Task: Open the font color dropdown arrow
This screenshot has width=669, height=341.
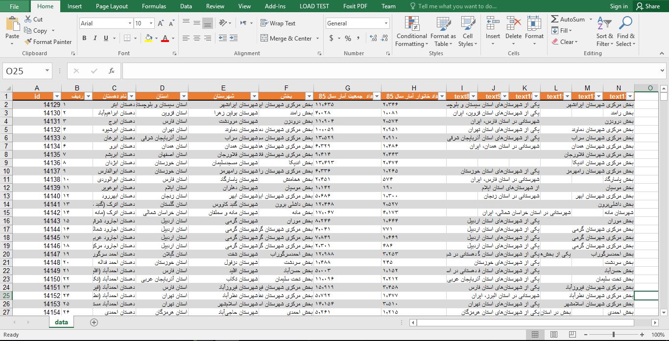Action: [x=173, y=38]
